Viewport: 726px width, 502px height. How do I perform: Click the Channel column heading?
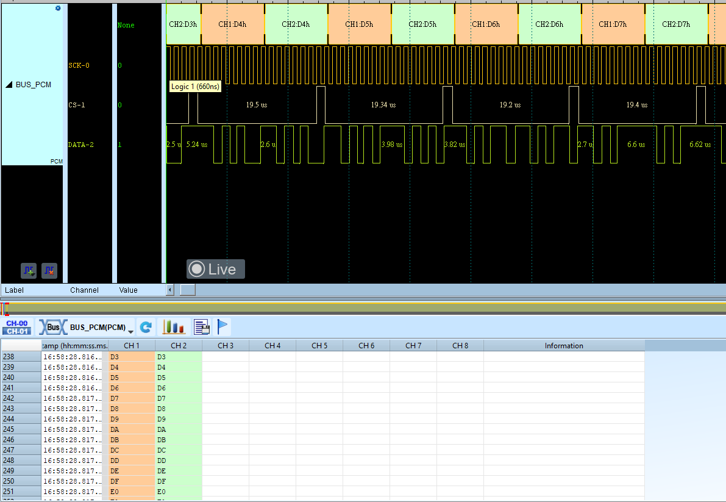pyautogui.click(x=84, y=290)
